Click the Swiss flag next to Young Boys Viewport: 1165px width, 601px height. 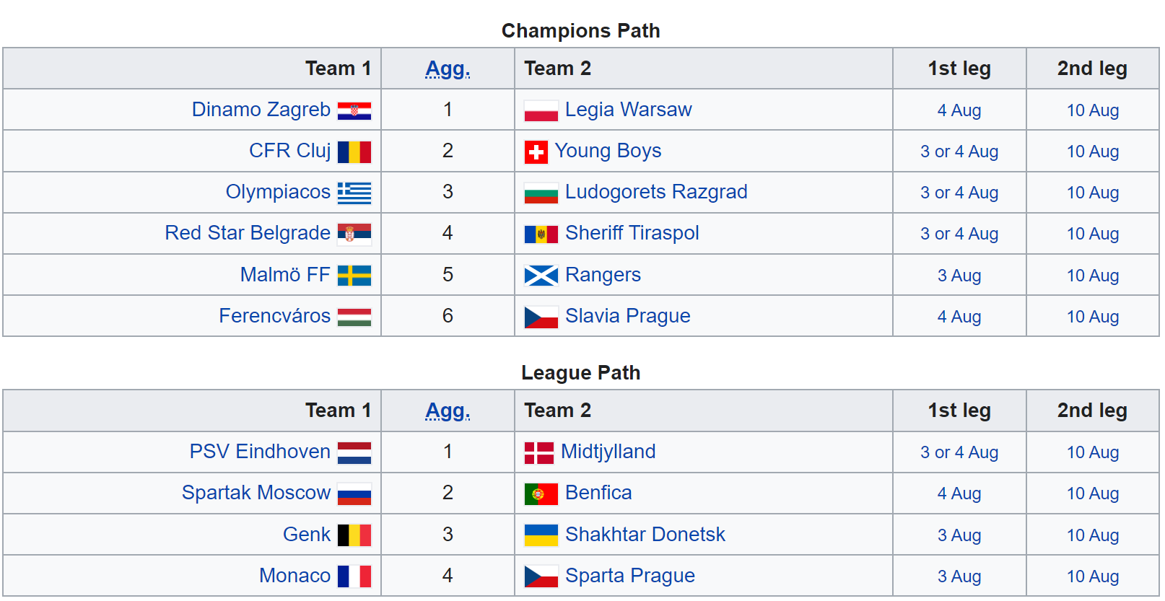(536, 152)
